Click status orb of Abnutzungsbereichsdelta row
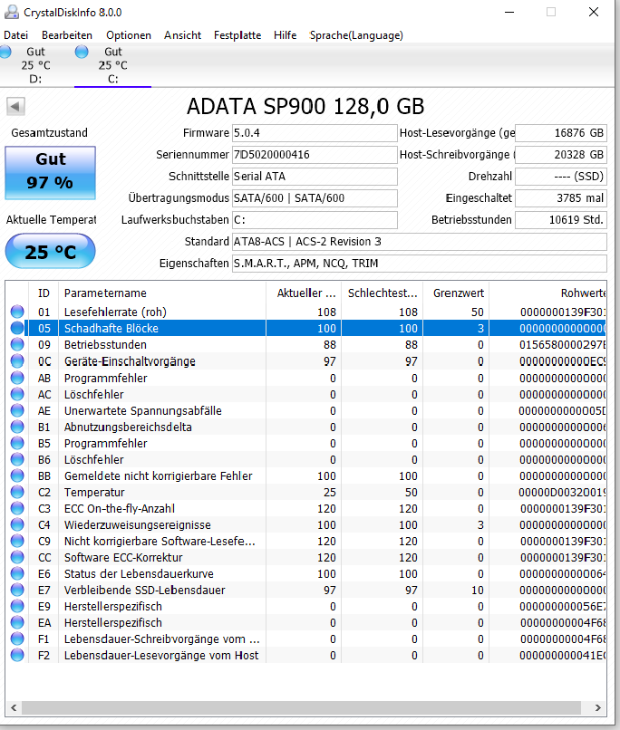This screenshot has width=620, height=730. tap(17, 427)
